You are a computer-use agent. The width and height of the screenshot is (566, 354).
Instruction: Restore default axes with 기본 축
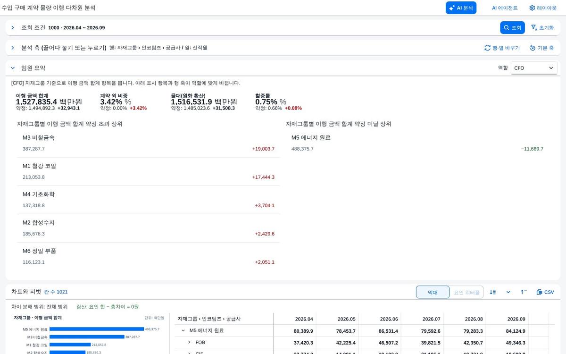pos(541,48)
